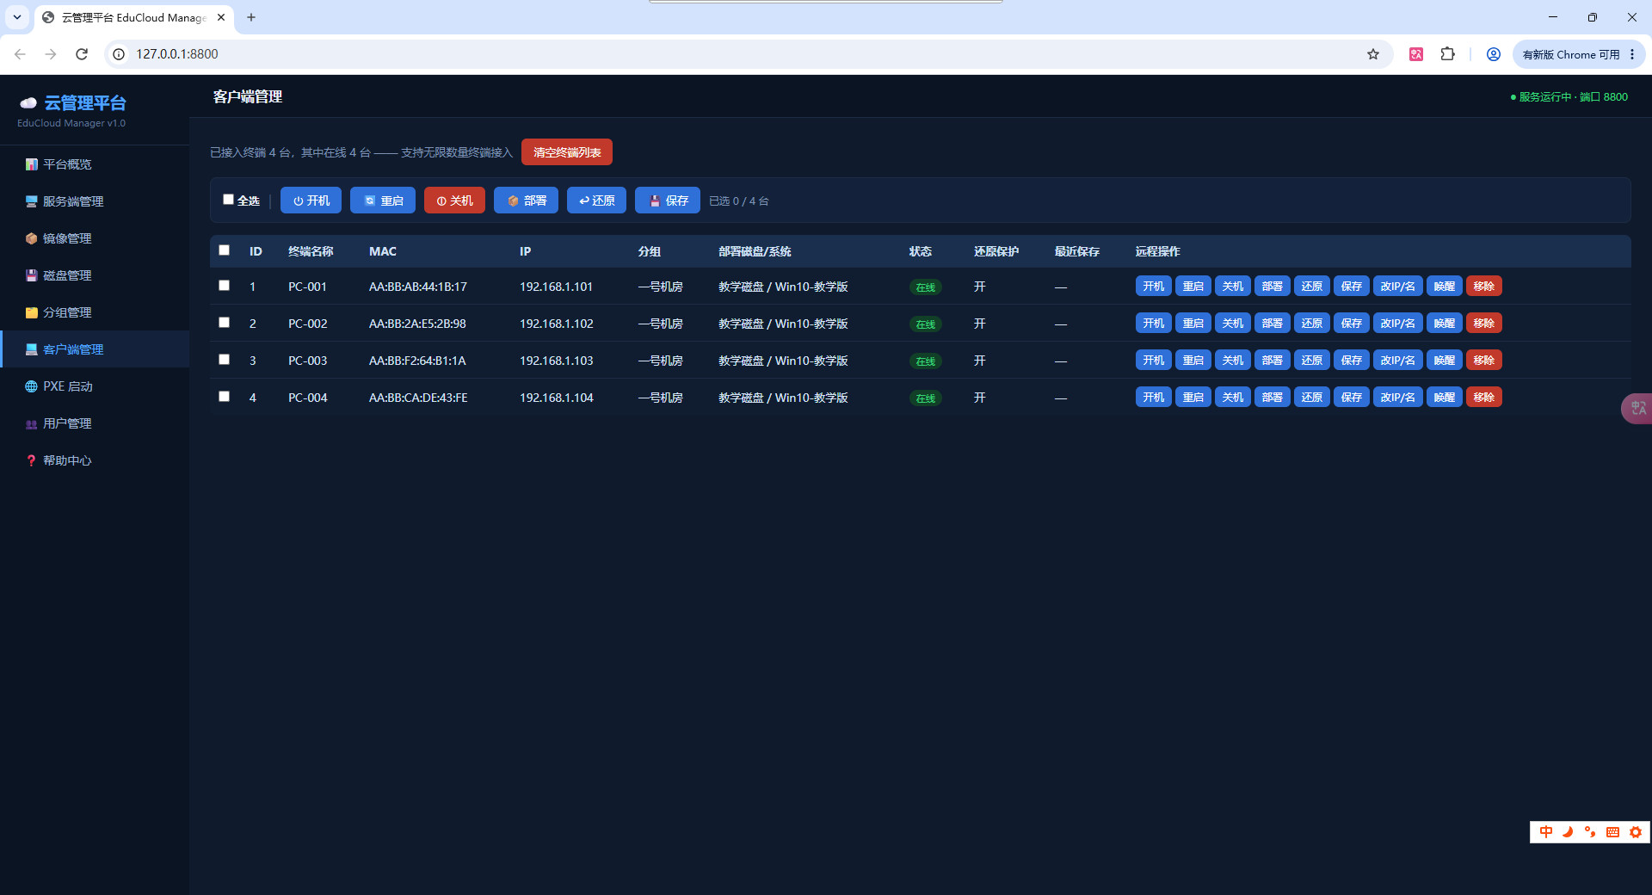Click 唤醒 for PC-001
1652x895 pixels.
[x=1445, y=287]
